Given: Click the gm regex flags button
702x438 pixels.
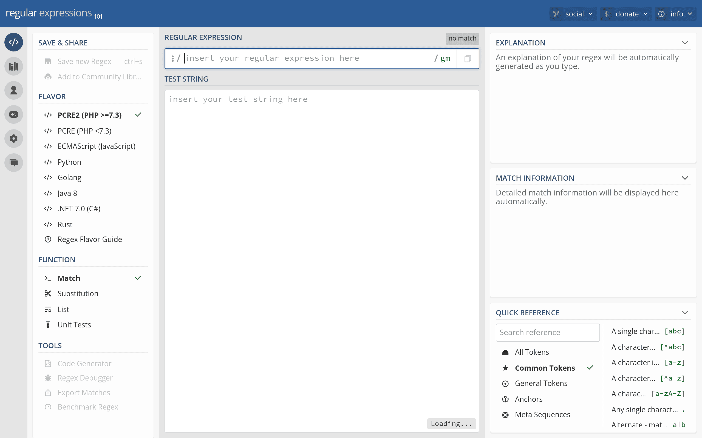Looking at the screenshot, I should point(445,59).
